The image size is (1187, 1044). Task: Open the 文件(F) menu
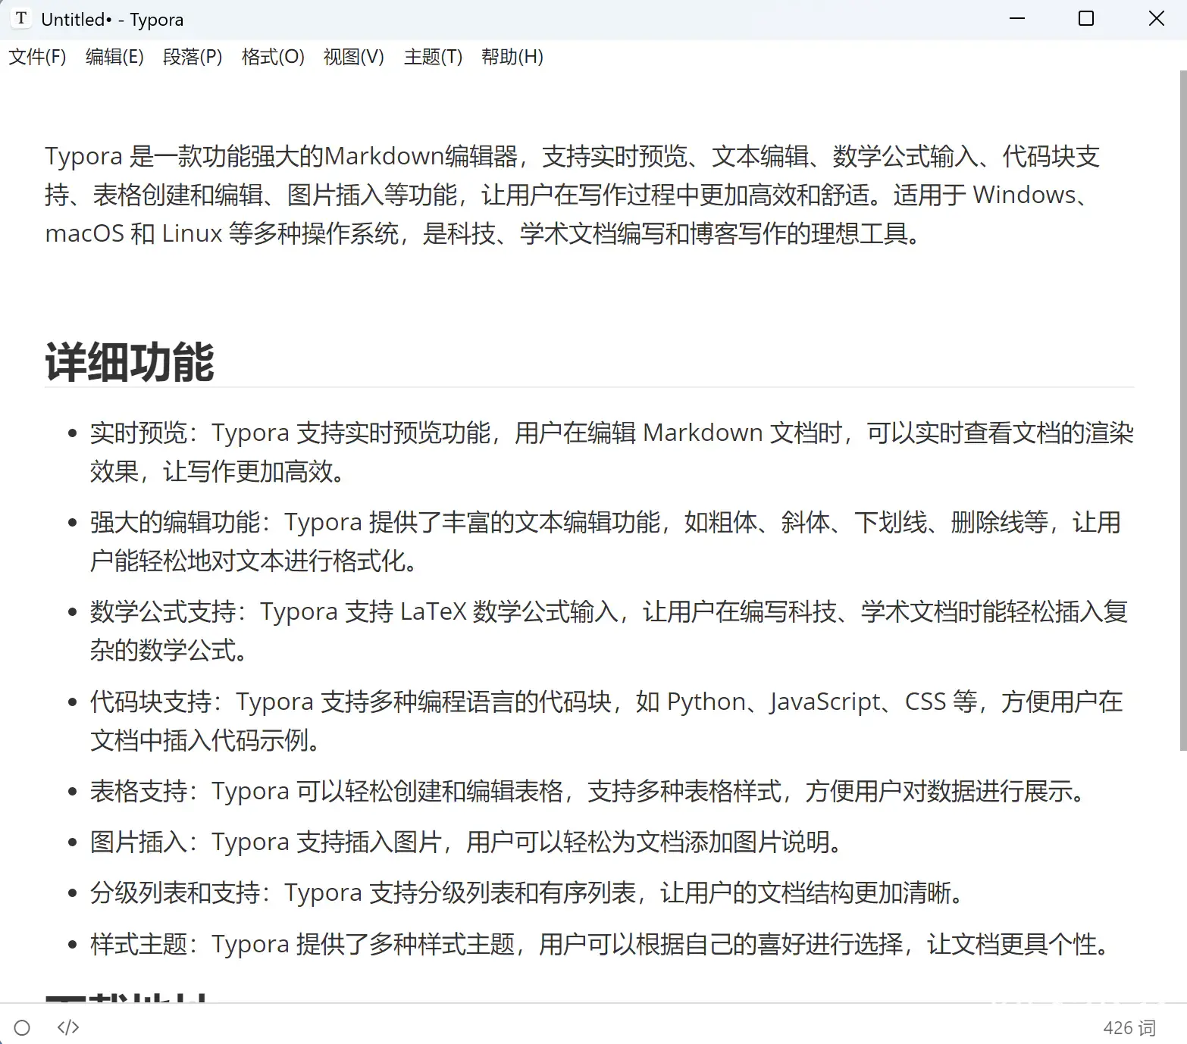click(x=37, y=57)
